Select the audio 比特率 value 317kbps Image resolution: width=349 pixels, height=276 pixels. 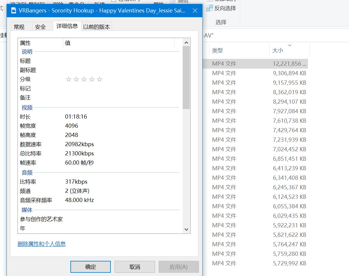coord(76,182)
